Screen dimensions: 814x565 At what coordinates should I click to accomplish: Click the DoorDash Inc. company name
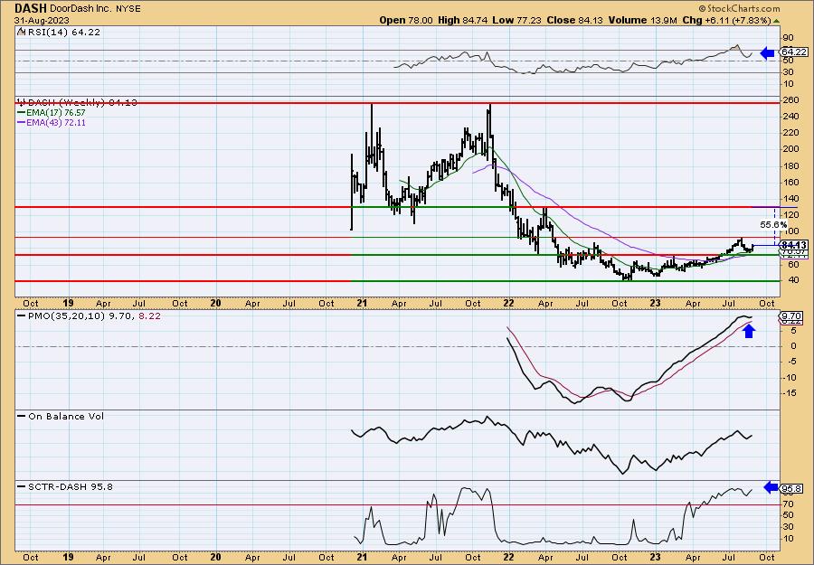coord(81,9)
